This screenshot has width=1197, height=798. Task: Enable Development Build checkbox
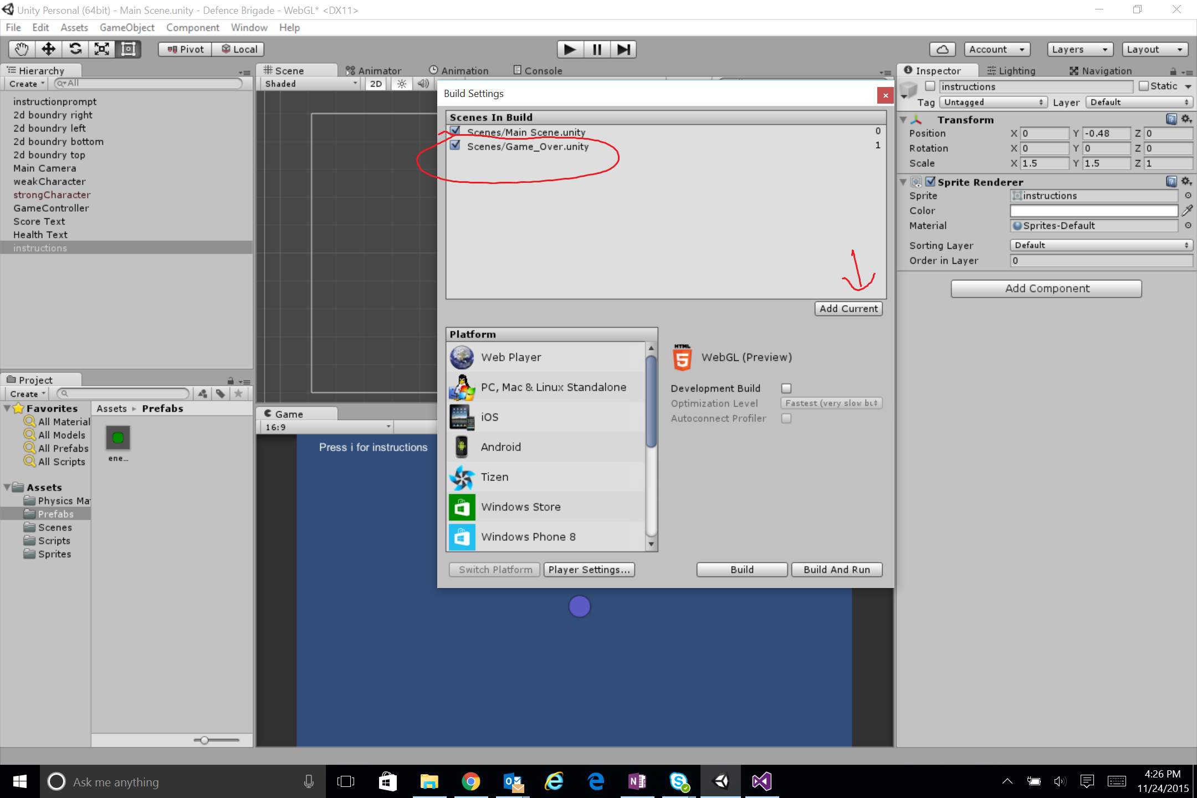pyautogui.click(x=786, y=388)
